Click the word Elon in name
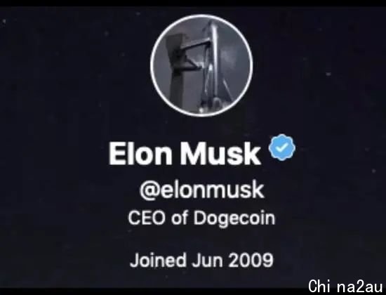The width and height of the screenshot is (386, 295). 140,153
